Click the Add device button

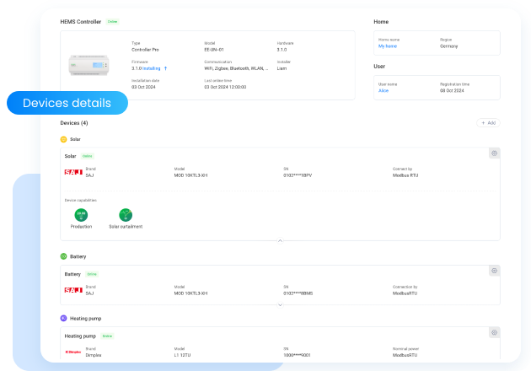(x=489, y=123)
